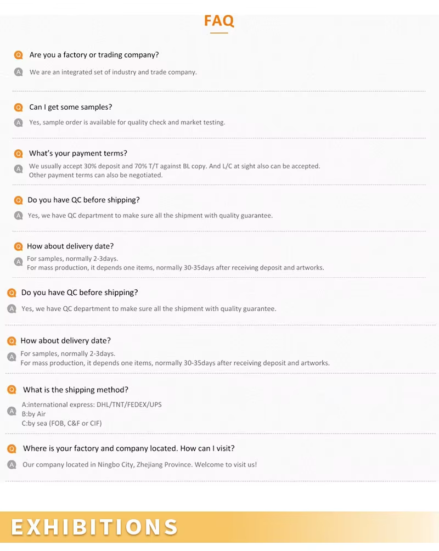439x551 pixels.
Task: Click A icon beside DHL/TNT/FEDEX/UPS answer
Action: (12, 411)
